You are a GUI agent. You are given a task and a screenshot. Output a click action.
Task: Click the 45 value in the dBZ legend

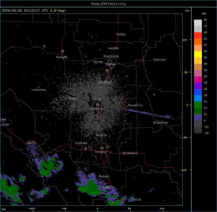[205, 70]
